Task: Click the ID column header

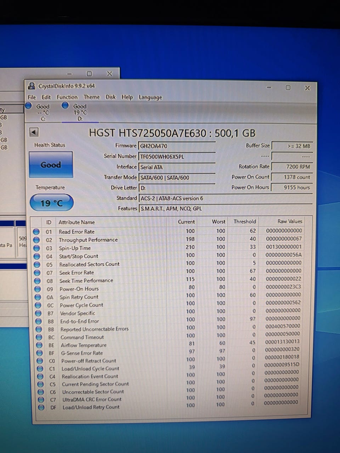Action: point(49,222)
